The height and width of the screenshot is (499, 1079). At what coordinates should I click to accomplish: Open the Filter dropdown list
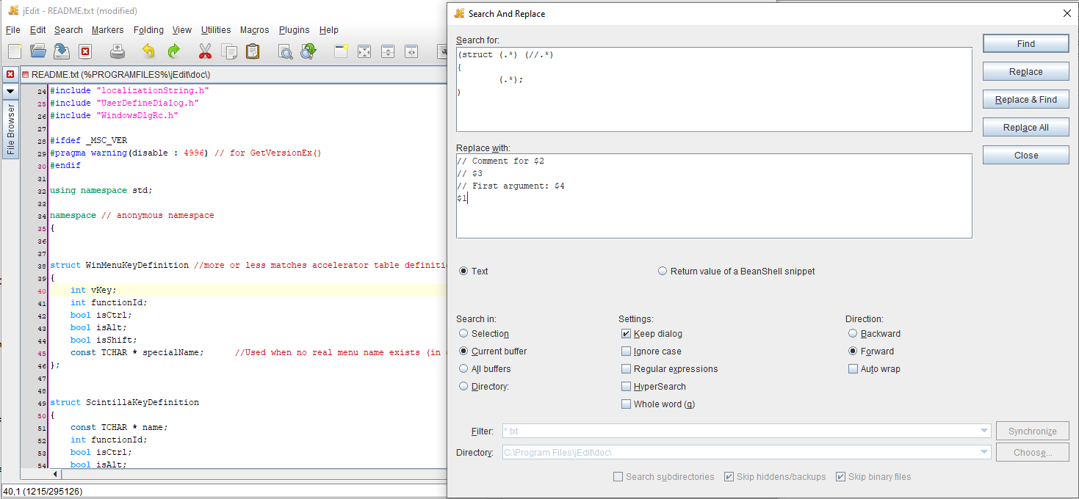pos(984,431)
